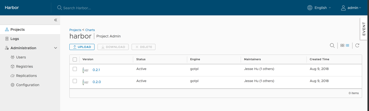The height and width of the screenshot is (111, 369).
Task: Check the box for version 0.2.1
Action: (x=75, y=69)
